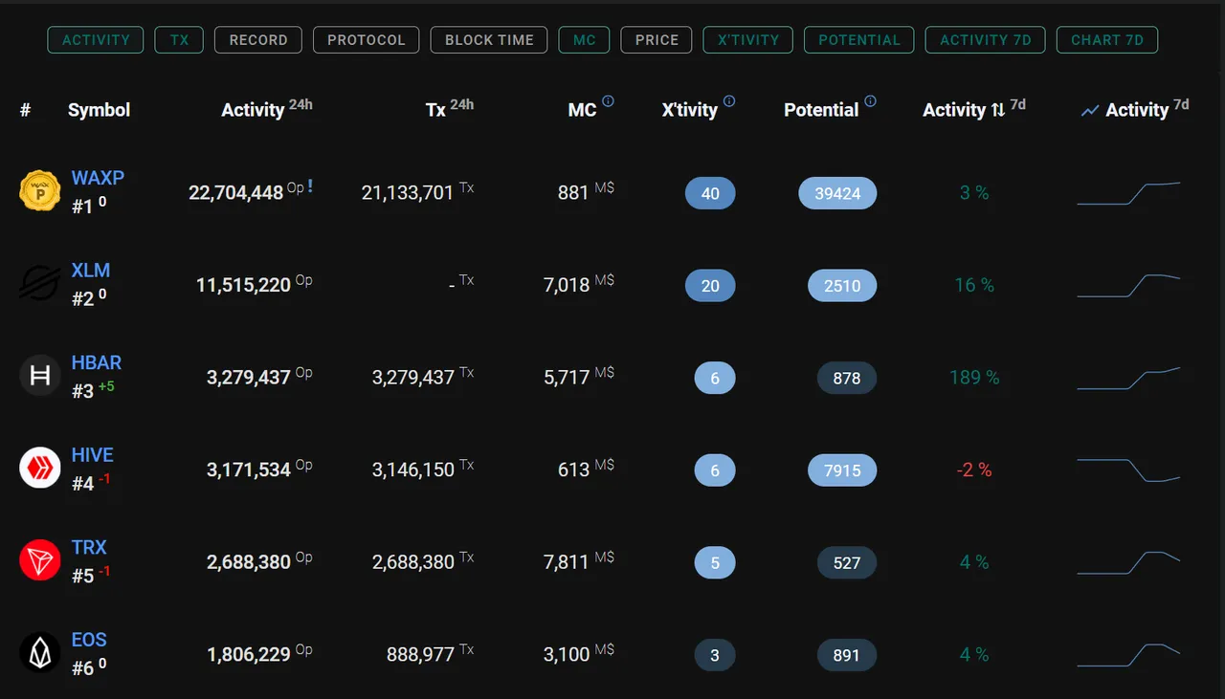Image resolution: width=1225 pixels, height=699 pixels.
Task: Click the HIVE red logo icon
Action: click(40, 469)
